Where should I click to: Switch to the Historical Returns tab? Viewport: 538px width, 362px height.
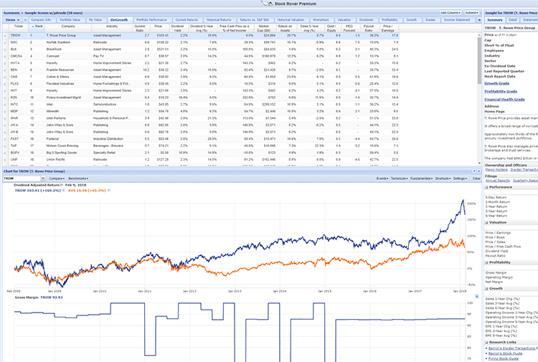click(219, 20)
